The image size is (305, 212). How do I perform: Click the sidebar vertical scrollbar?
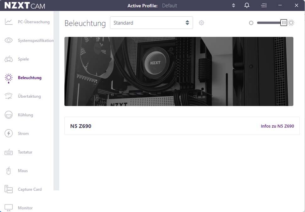click(56, 101)
